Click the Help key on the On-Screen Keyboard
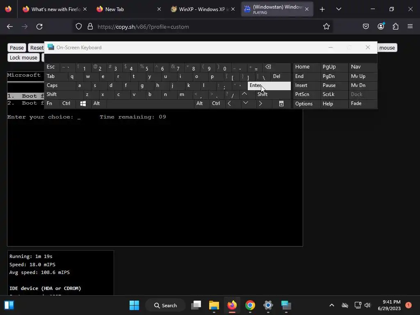Viewport: 420px width, 315px height. pyautogui.click(x=334, y=104)
